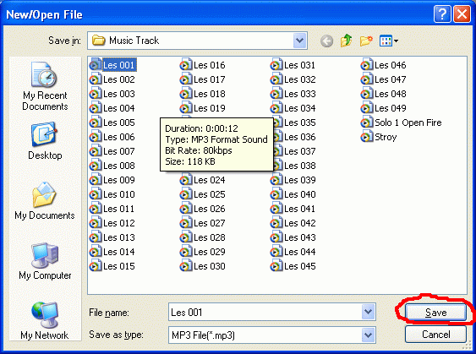Click the help question mark button

(x=442, y=14)
